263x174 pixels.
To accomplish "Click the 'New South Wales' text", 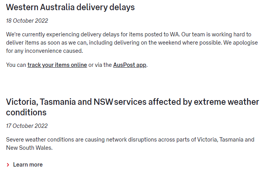I will tap(29, 148).
